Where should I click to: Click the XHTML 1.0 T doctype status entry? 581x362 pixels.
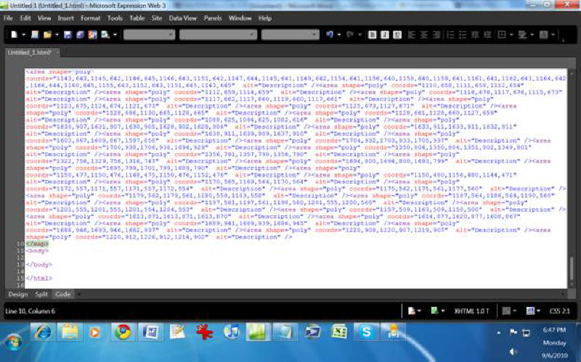(x=471, y=311)
